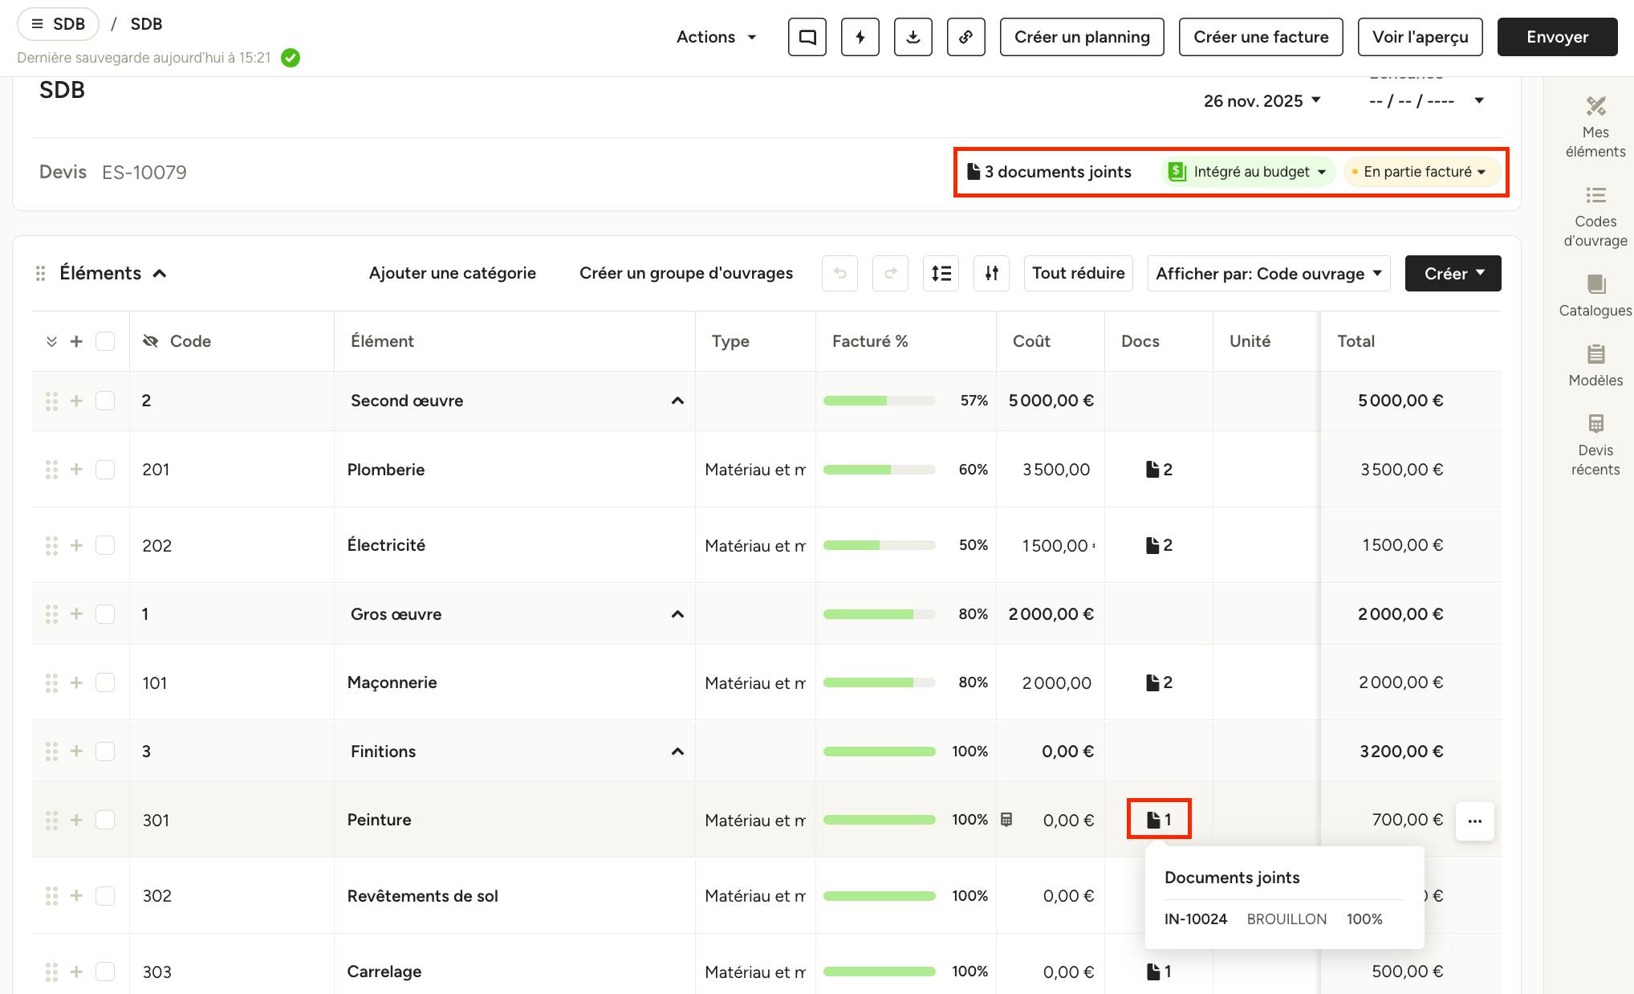Viewport: 1634px width, 994px height.
Task: Open the comments chat icon
Action: pyautogui.click(x=807, y=37)
